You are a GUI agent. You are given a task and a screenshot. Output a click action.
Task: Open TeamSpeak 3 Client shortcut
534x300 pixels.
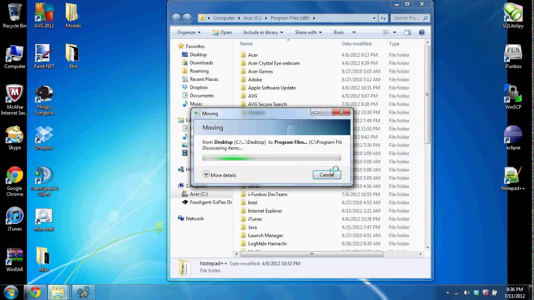point(44,182)
